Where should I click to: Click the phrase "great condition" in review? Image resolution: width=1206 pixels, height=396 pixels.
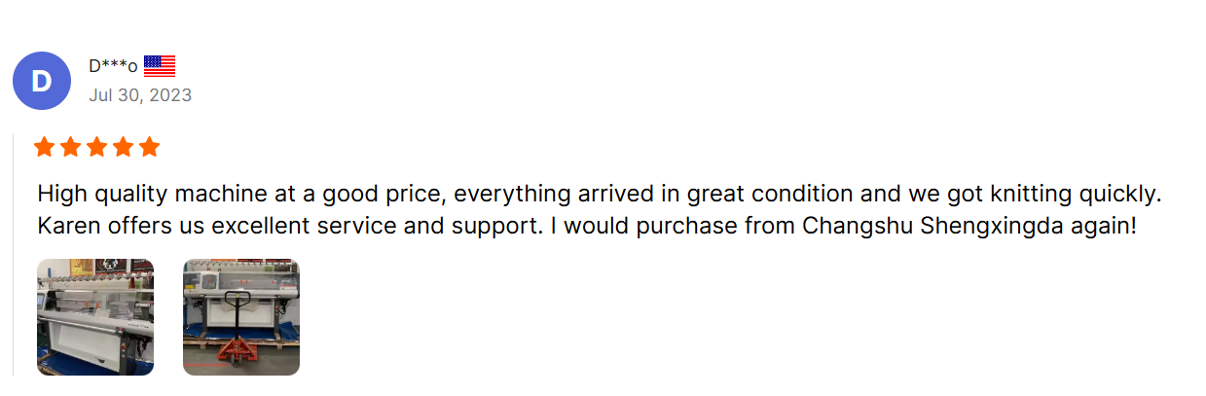point(758,194)
